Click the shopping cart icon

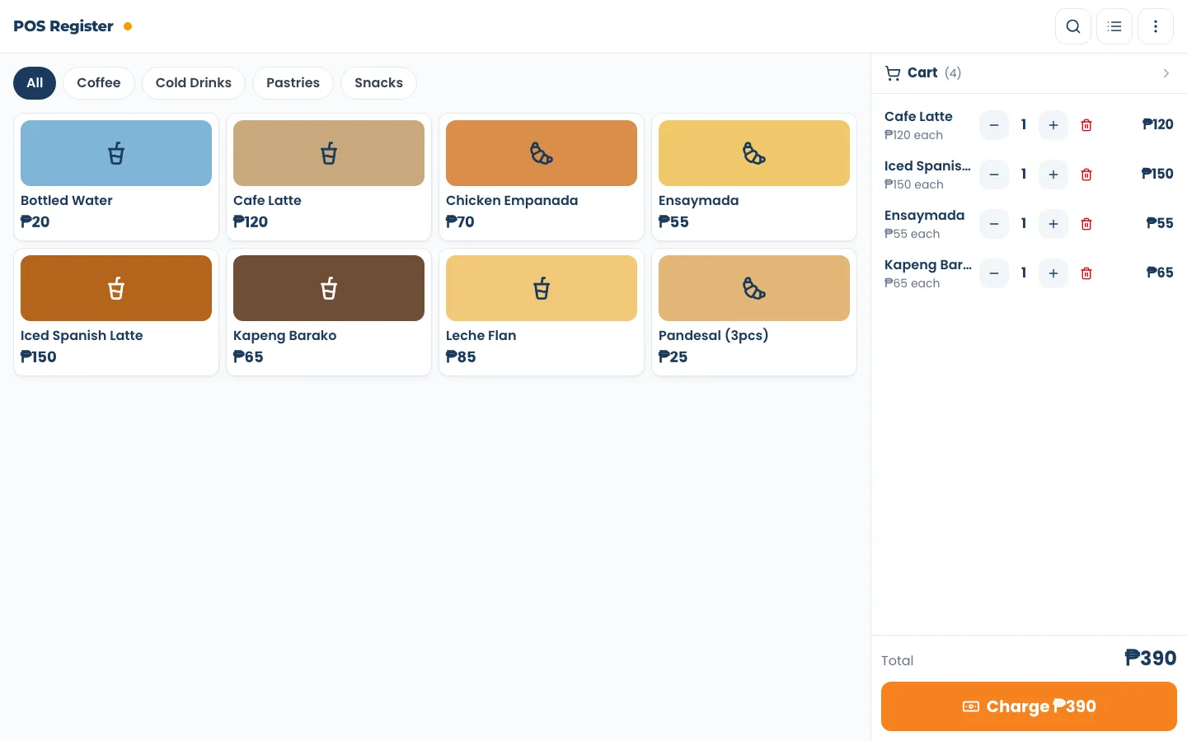pyautogui.click(x=893, y=73)
